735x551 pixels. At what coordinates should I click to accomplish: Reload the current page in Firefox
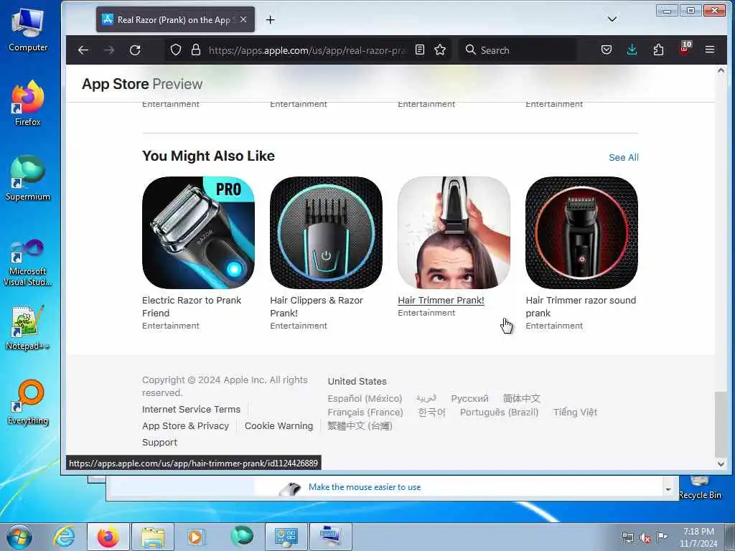click(135, 50)
